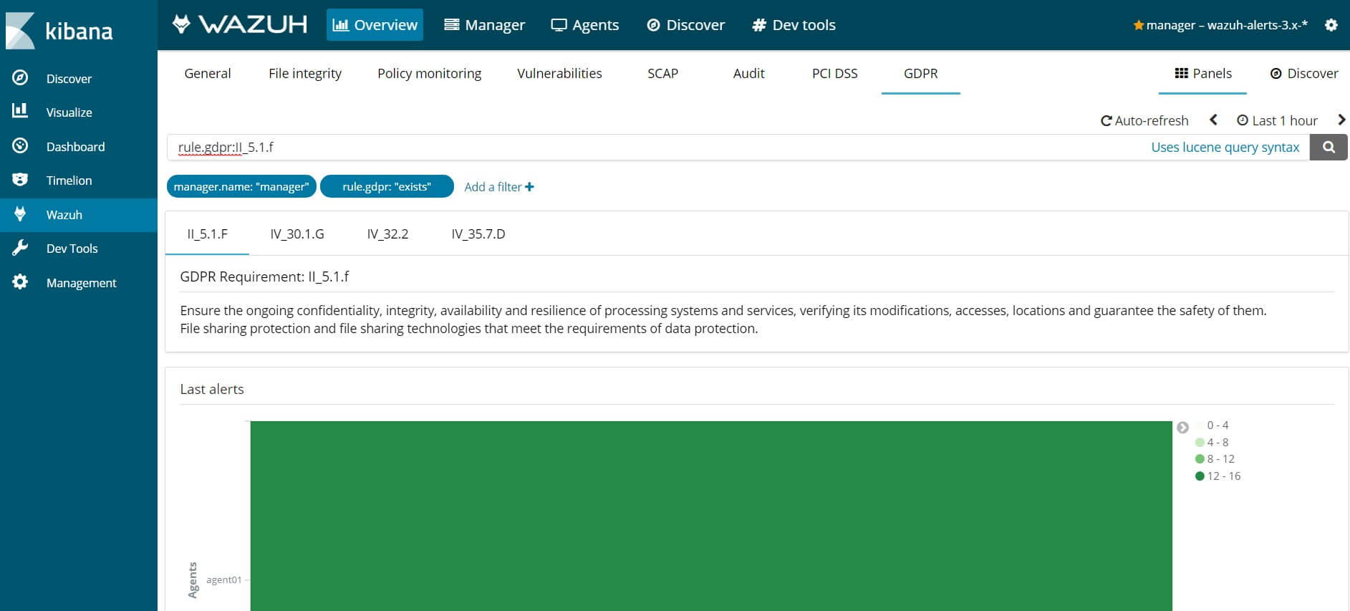Step time range forward with right chevron
The image size is (1350, 611).
coord(1341,120)
